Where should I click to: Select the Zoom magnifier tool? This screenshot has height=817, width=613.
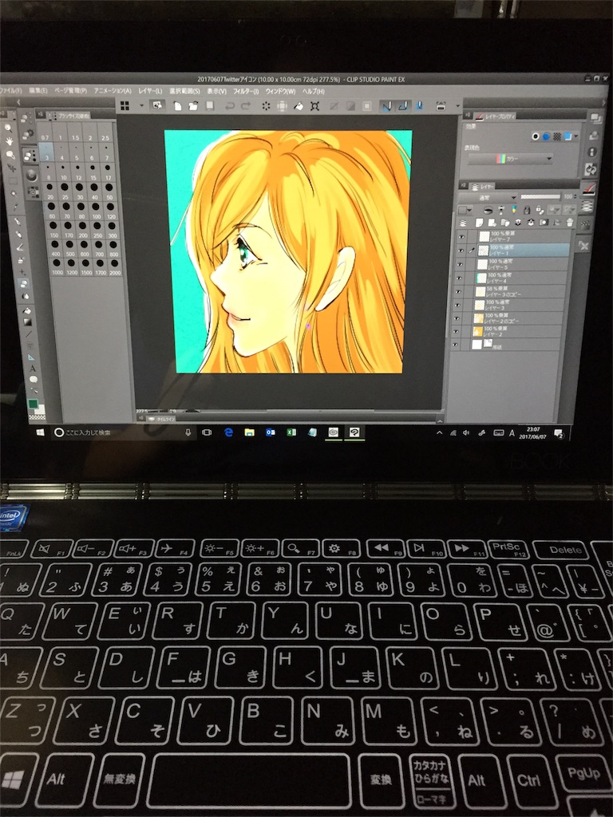tap(8, 128)
